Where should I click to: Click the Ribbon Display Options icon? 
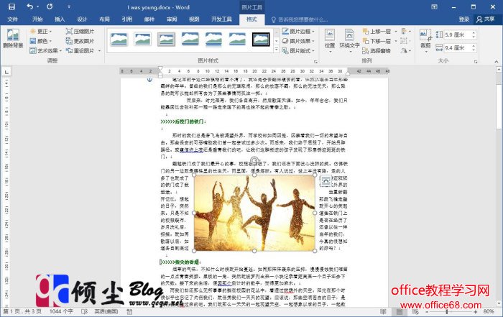pos(434,6)
